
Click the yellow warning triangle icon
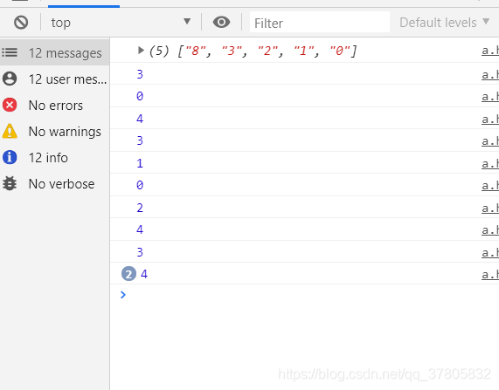pyautogui.click(x=10, y=131)
